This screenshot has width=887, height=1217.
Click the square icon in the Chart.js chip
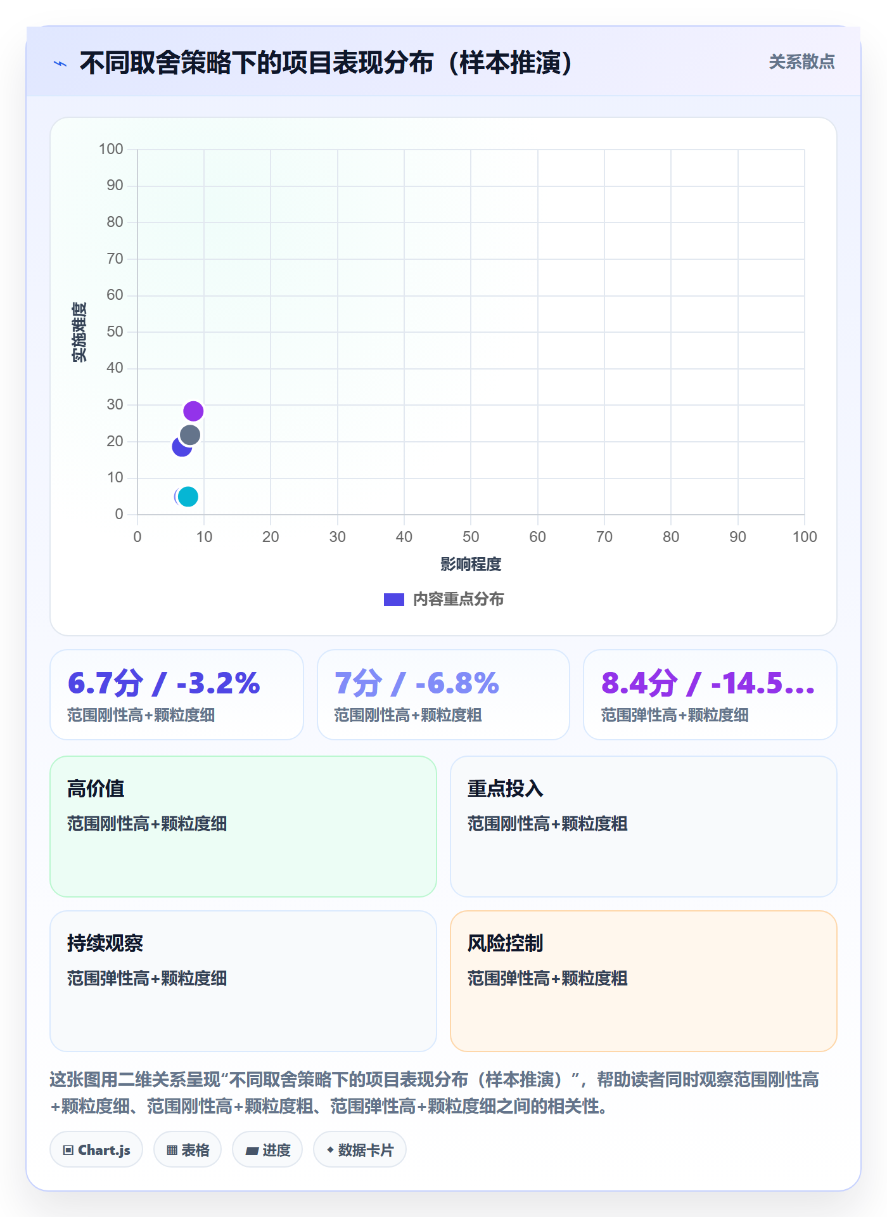pos(68,1150)
